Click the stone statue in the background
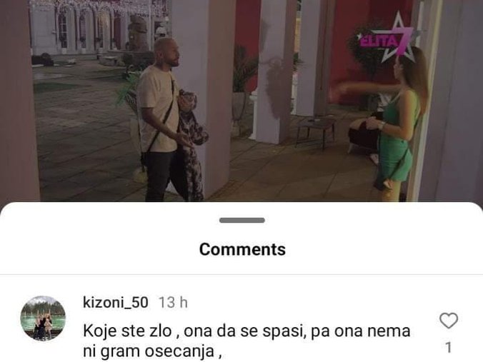Viewport: 483px width, 362px height. click(138, 32)
